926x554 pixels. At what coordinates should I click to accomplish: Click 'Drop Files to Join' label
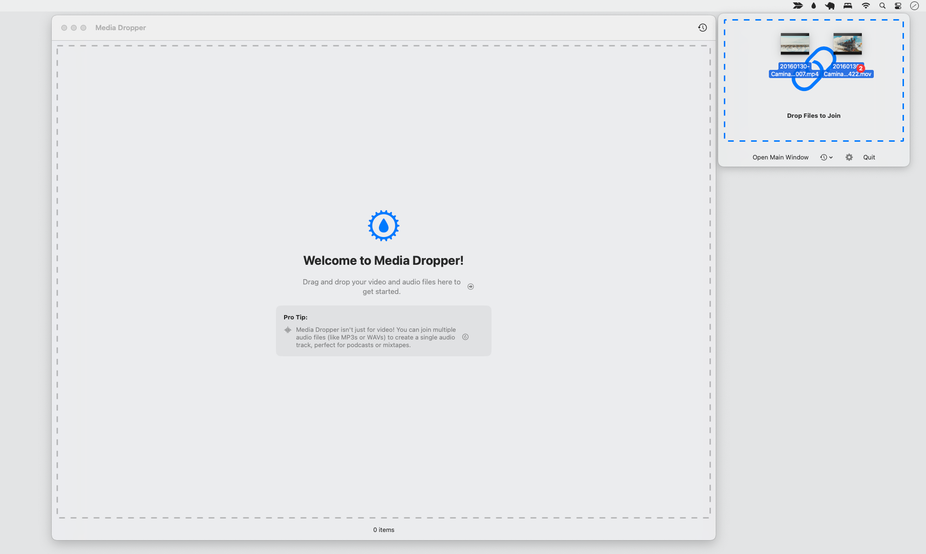[813, 115]
